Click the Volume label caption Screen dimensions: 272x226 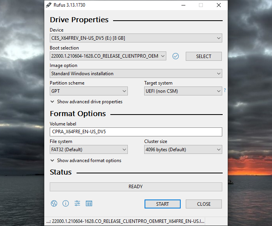[x=63, y=124]
